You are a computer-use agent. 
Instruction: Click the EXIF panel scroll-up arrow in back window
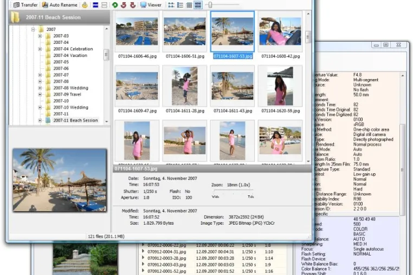coord(403,76)
